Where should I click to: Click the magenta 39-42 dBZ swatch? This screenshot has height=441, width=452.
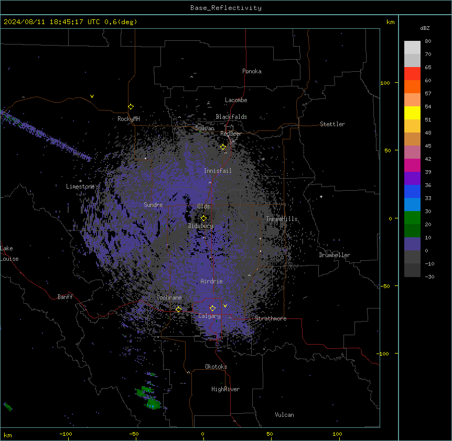click(412, 165)
